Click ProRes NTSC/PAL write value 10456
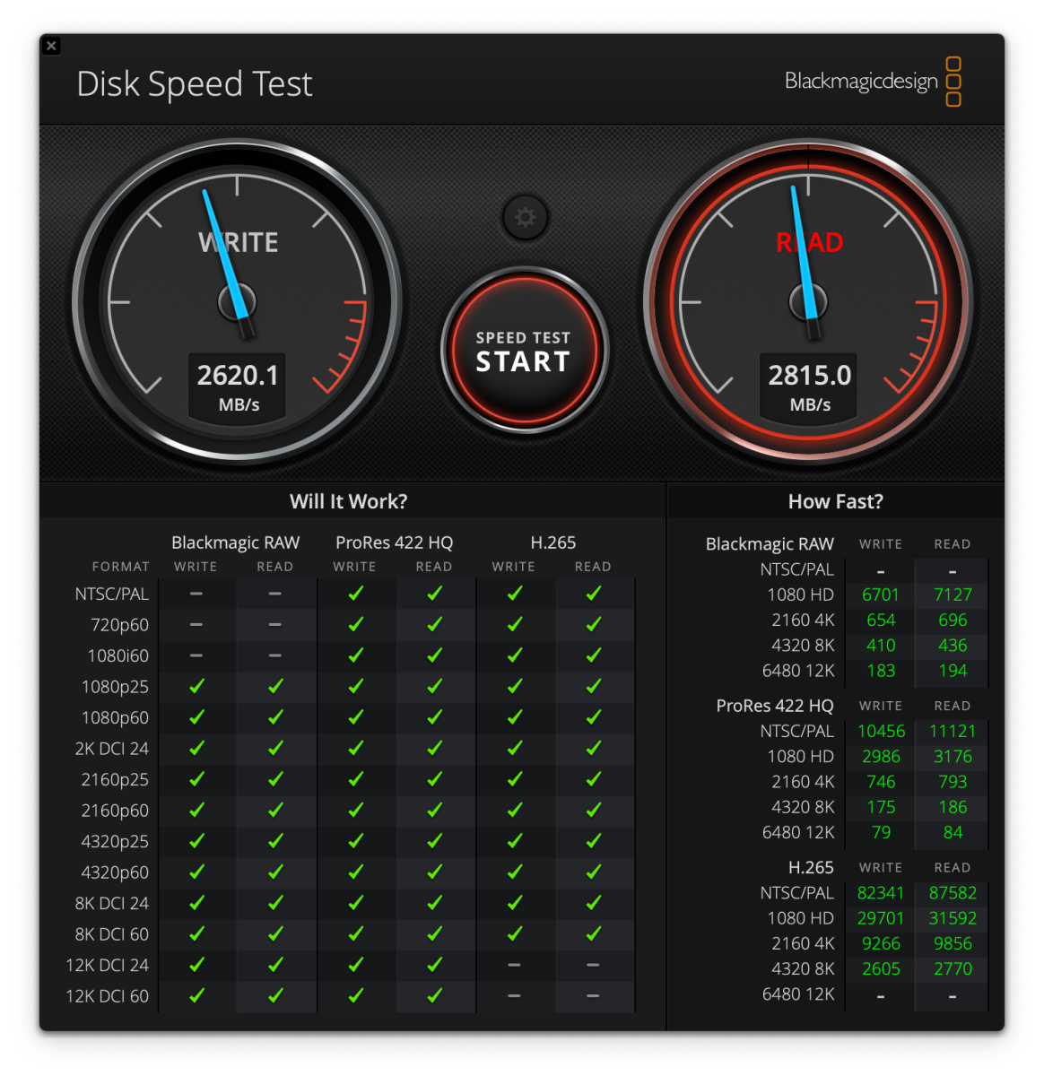 pyautogui.click(x=881, y=732)
